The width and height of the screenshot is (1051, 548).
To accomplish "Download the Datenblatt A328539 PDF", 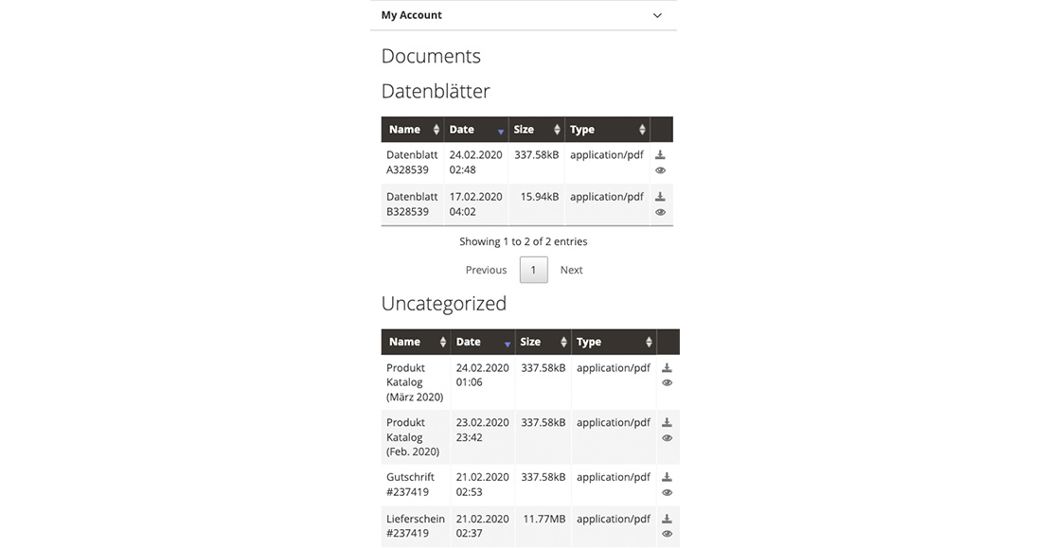I will [660, 154].
